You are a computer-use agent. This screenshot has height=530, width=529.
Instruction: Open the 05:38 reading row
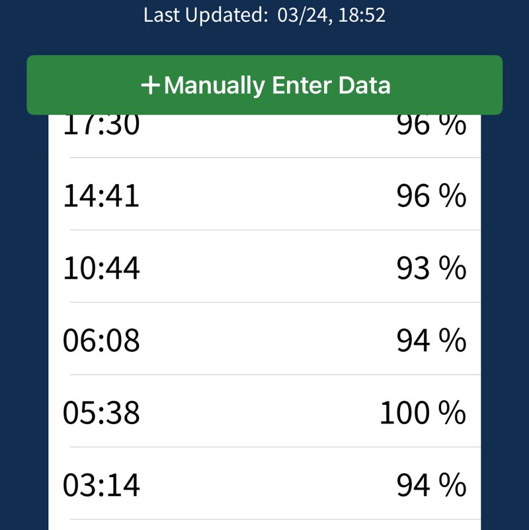264,413
